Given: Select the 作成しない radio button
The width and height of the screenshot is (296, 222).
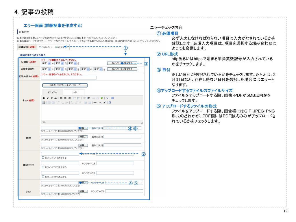Looking at the screenshot, I should click(40, 47).
